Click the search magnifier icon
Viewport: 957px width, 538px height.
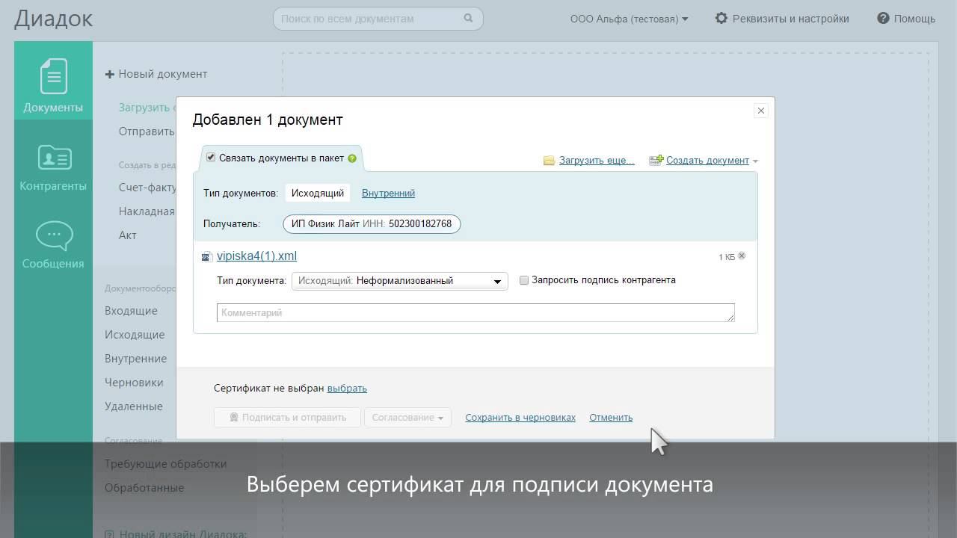469,19
